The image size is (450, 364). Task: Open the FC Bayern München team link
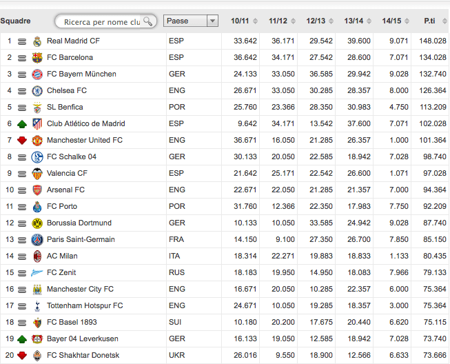coord(81,74)
